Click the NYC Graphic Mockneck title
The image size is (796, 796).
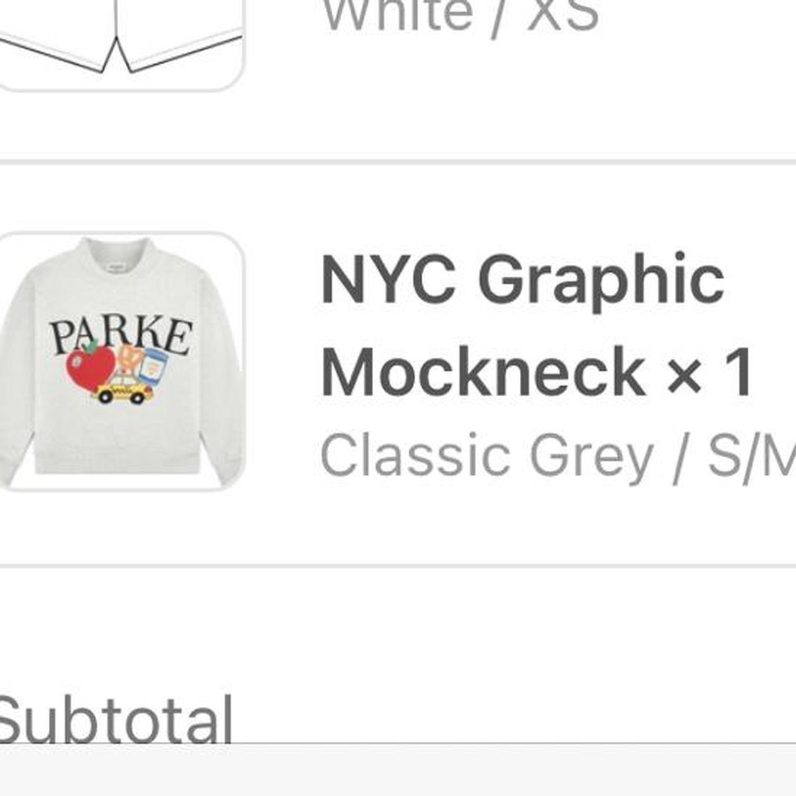click(x=536, y=325)
